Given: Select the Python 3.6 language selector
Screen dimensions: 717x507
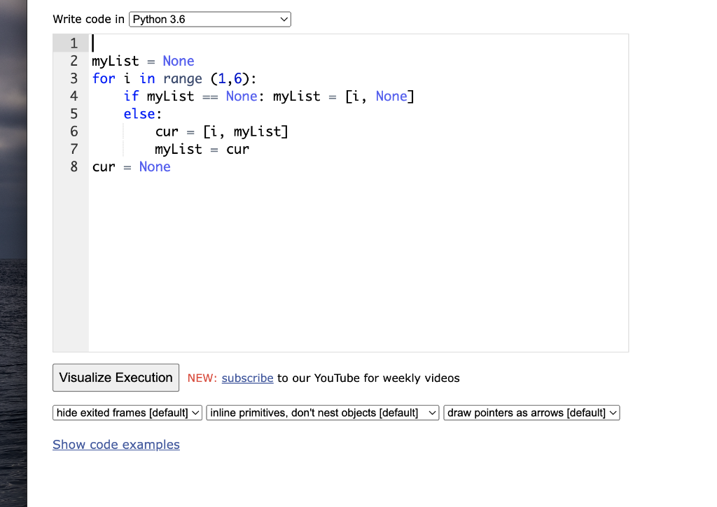Looking at the screenshot, I should [x=209, y=19].
